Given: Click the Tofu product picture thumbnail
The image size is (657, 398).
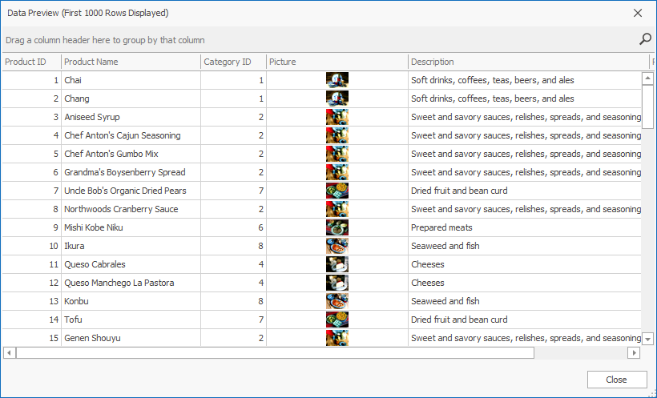Looking at the screenshot, I should 337,320.
